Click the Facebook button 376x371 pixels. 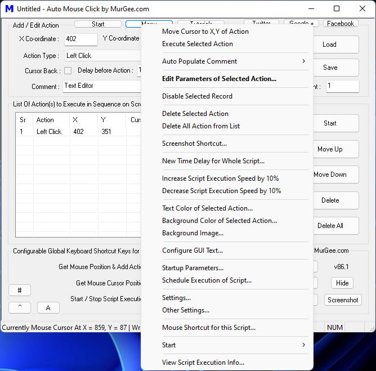click(x=341, y=24)
